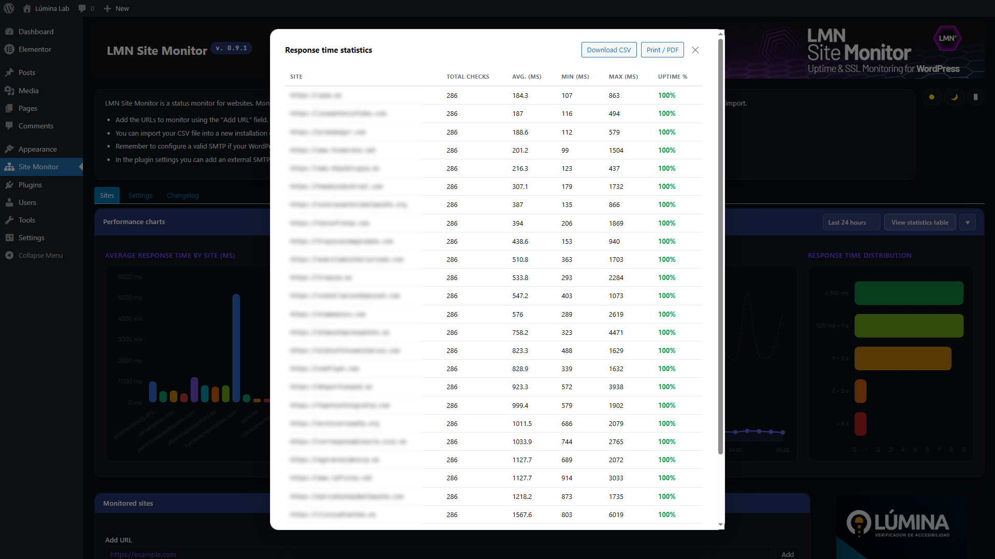Screen dimensions: 995x559
Task: Open the comments bubble in admin bar
Action: (x=82, y=8)
